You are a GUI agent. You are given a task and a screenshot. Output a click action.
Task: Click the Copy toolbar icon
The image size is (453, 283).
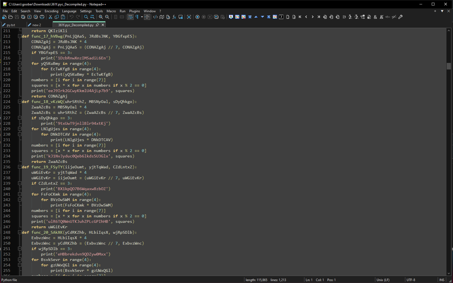[57, 17]
